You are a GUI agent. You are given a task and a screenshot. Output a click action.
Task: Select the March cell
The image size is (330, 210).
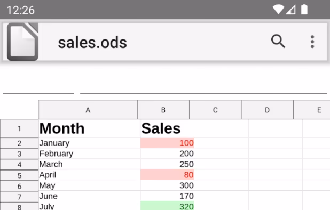click(90, 164)
